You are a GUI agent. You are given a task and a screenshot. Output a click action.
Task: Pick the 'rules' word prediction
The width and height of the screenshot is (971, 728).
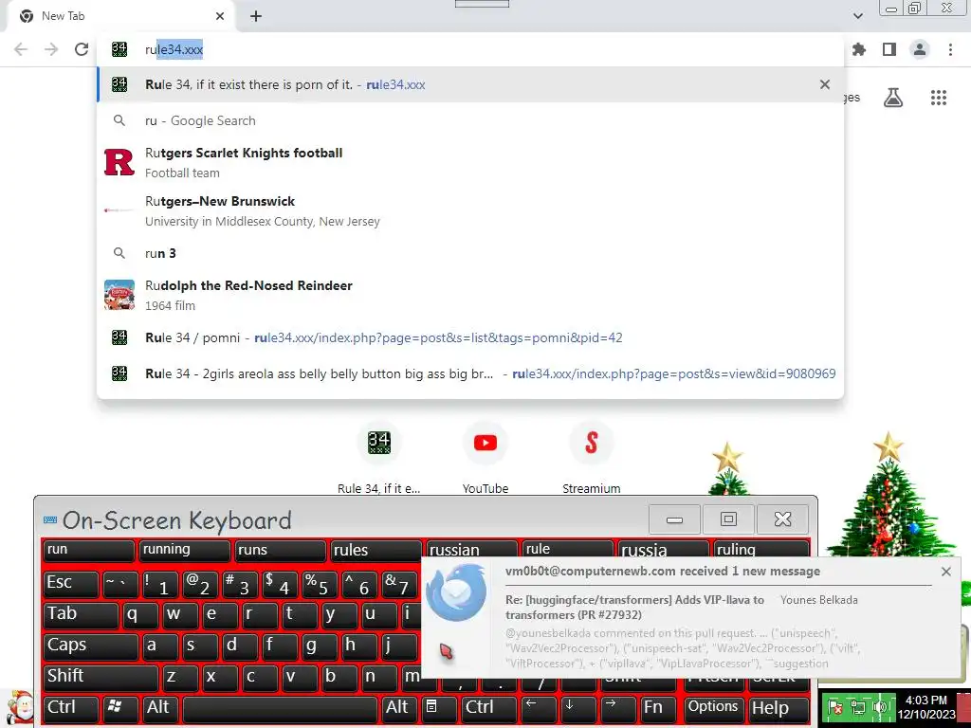[376, 550]
